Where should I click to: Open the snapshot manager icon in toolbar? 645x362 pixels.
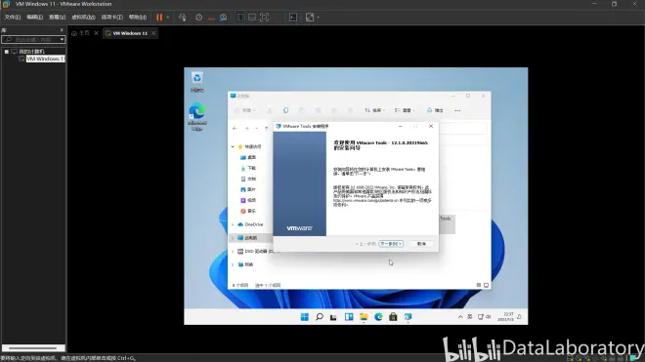(x=224, y=18)
